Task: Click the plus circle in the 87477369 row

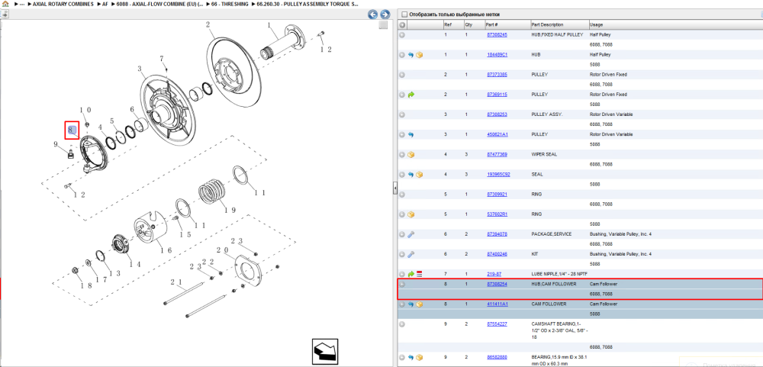Action: 402,155
